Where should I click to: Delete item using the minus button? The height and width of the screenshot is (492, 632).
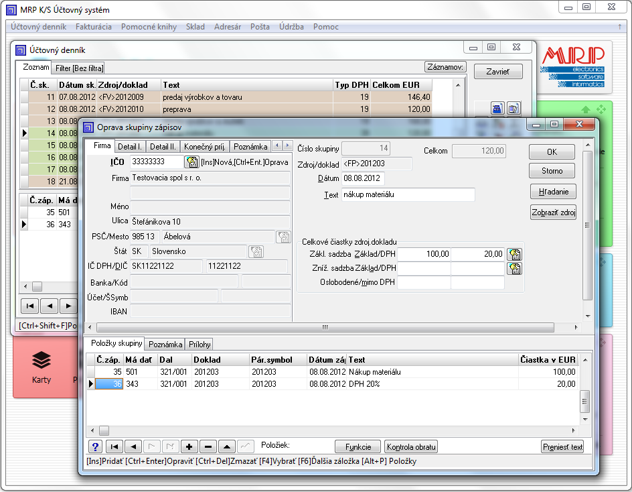pyautogui.click(x=208, y=447)
